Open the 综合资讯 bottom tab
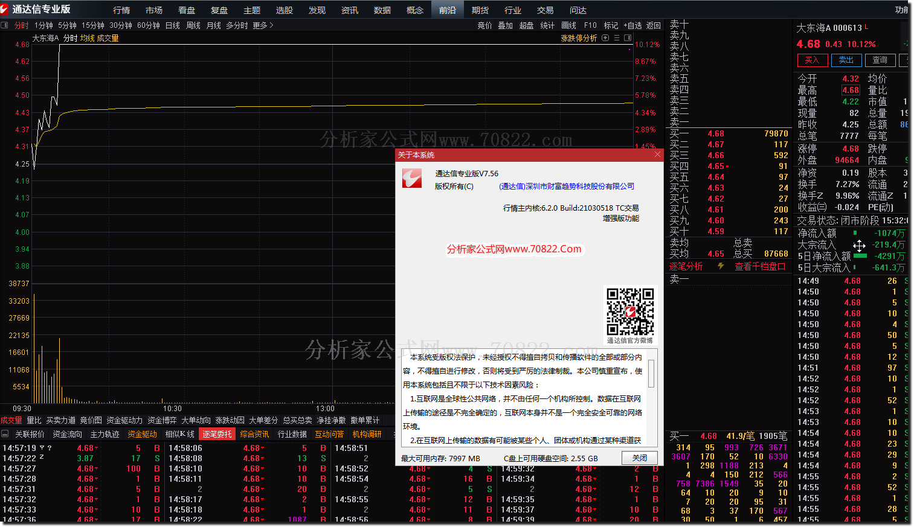 pyautogui.click(x=254, y=434)
